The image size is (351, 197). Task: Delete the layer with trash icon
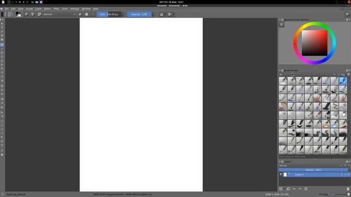point(348,189)
